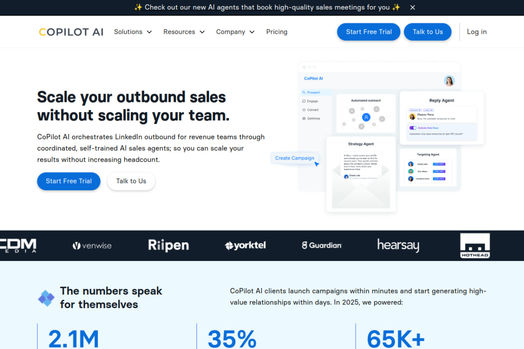Click the paragraph starting "CoPilot AI orchestrates LinkedIn outbound"
This screenshot has width=524, height=349.
pos(151,148)
